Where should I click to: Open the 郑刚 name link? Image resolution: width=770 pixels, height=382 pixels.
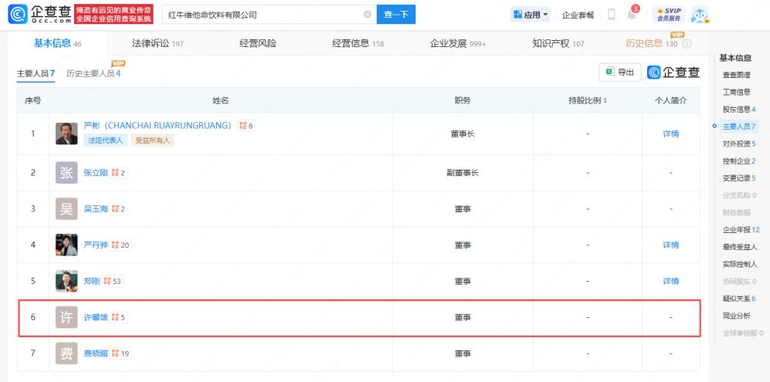point(92,282)
